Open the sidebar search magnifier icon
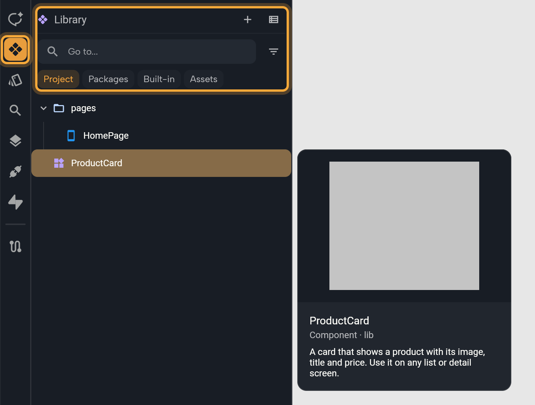The image size is (535, 405). coord(15,110)
